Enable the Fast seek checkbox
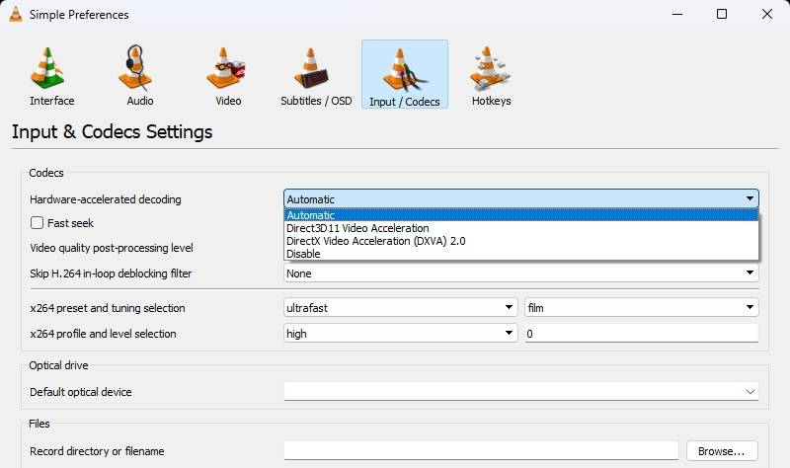Image resolution: width=790 pixels, height=468 pixels. tap(37, 223)
